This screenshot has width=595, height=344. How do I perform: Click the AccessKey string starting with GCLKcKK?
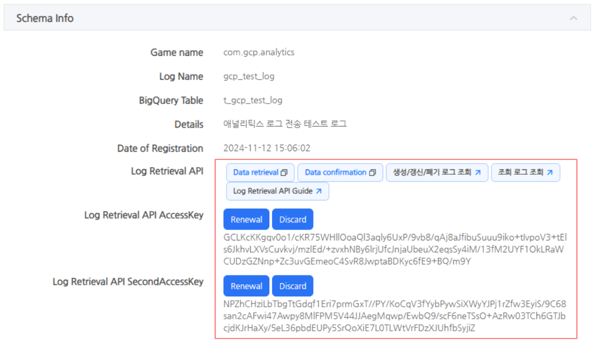395,249
